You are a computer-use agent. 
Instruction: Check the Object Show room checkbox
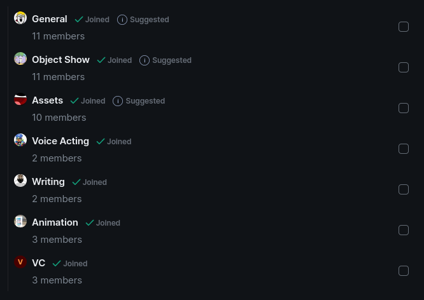point(404,67)
